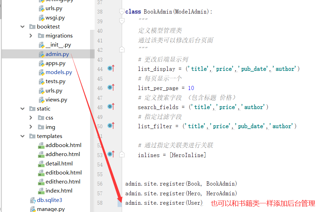This screenshot has height=212, width=327.
Task: Expand the css folder
Action: tap(31, 118)
